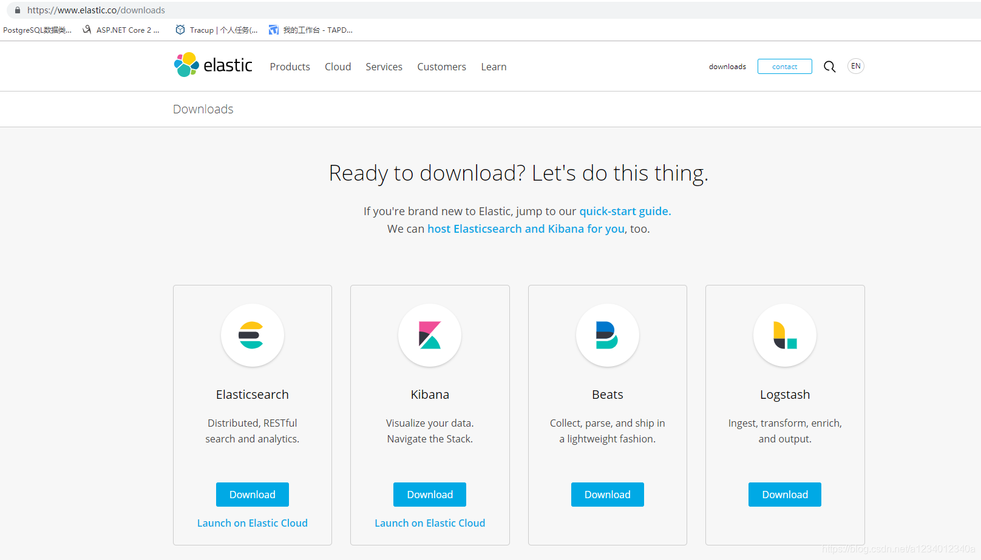Image resolution: width=981 pixels, height=560 pixels.
Task: Download Logstash
Action: [x=785, y=495]
